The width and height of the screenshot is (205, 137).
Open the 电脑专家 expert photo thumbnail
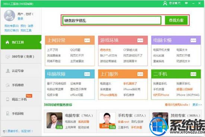[x=54, y=120]
